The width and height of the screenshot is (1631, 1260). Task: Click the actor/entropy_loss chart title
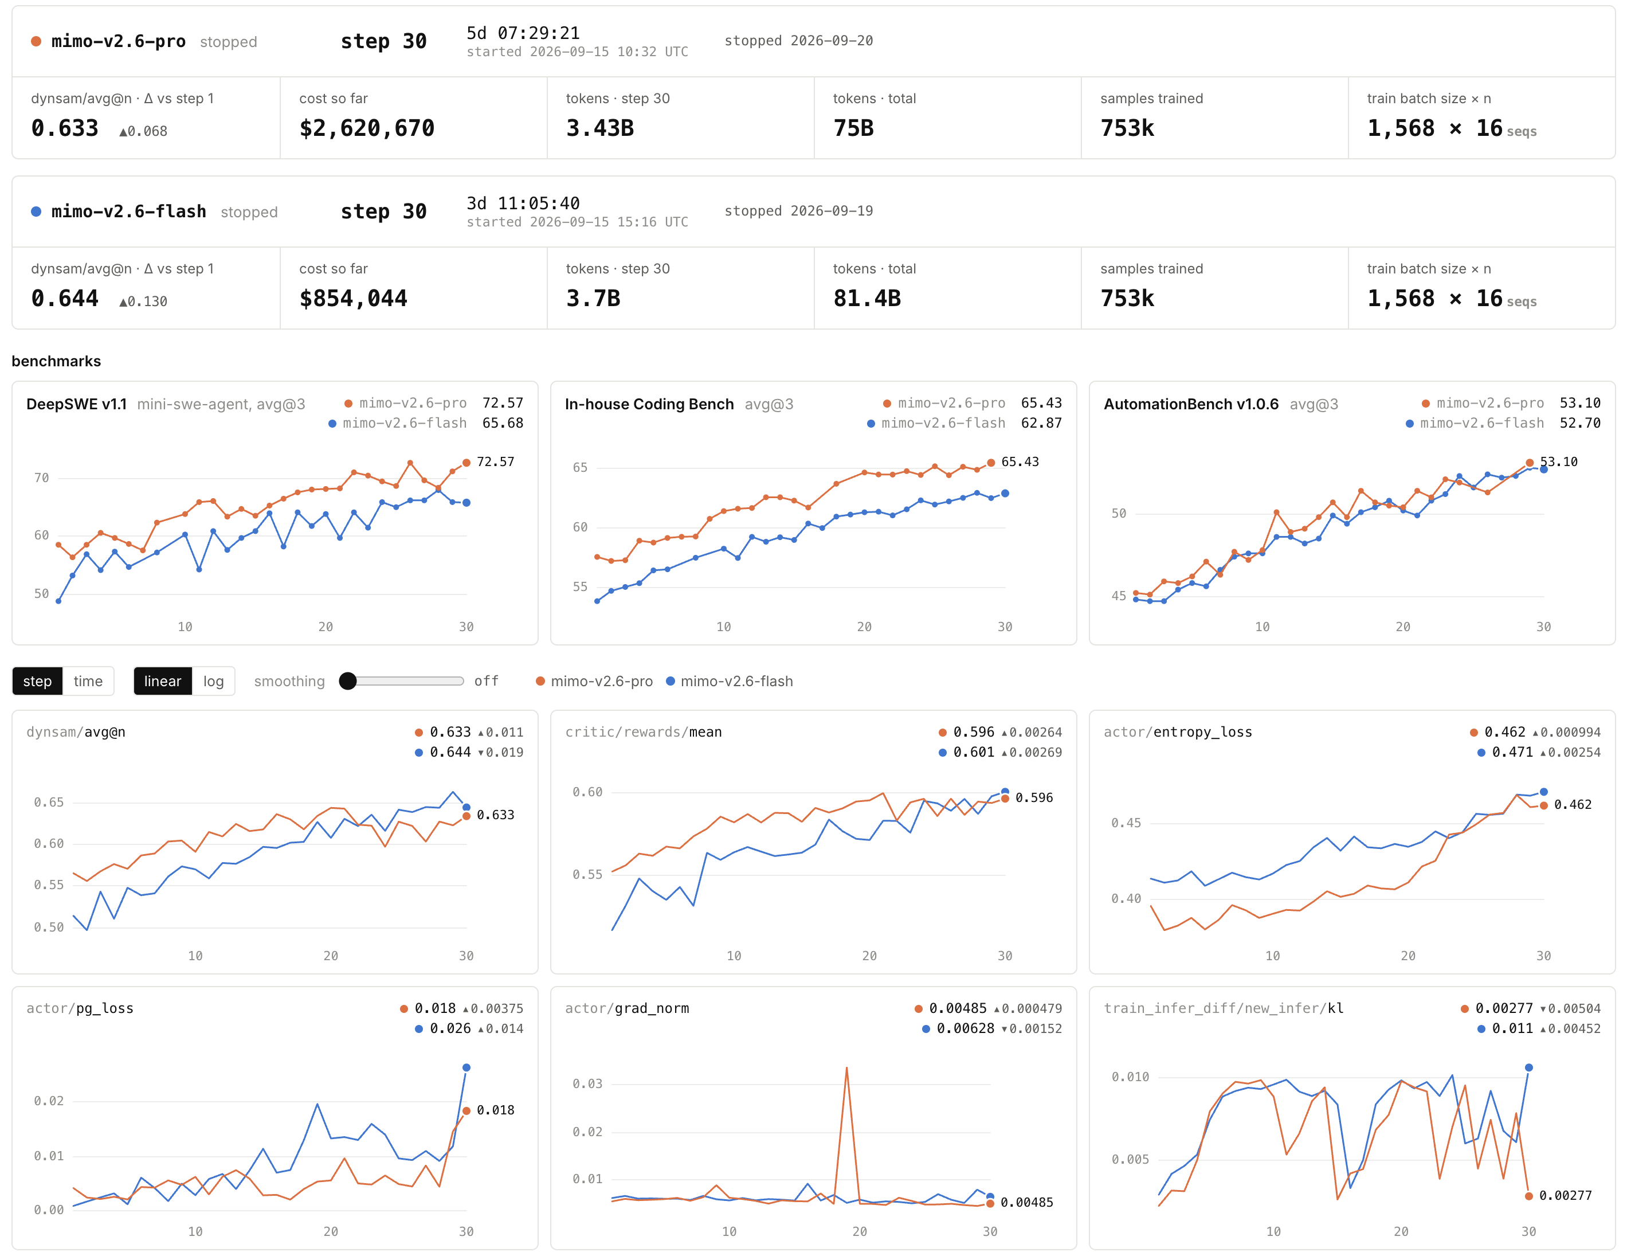click(x=1178, y=732)
